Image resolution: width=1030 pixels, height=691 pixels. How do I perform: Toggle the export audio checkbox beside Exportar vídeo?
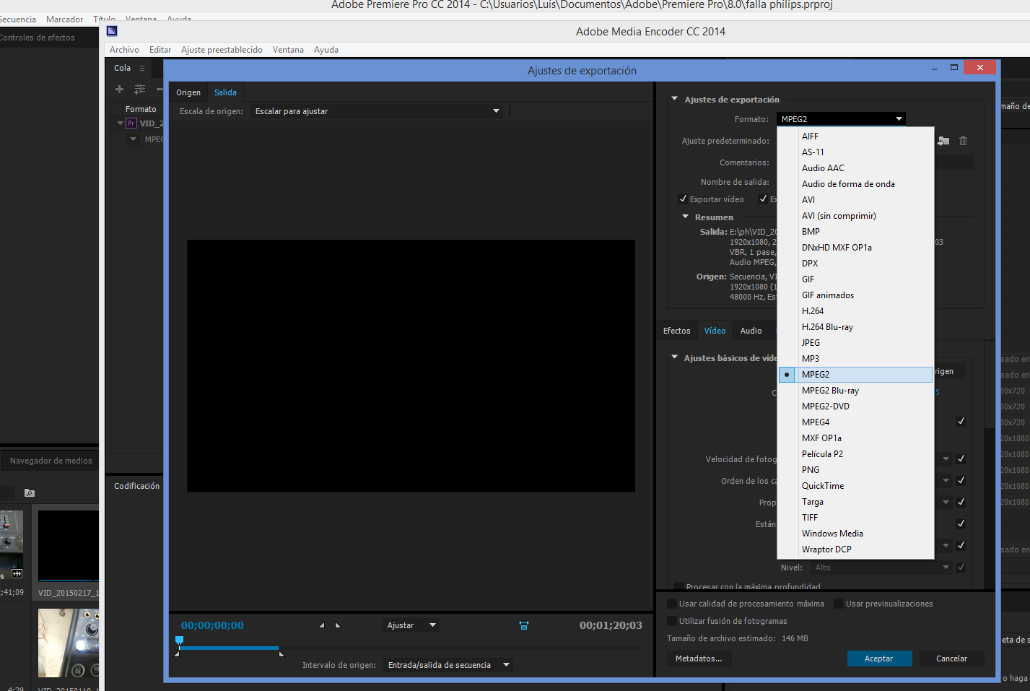pos(763,199)
